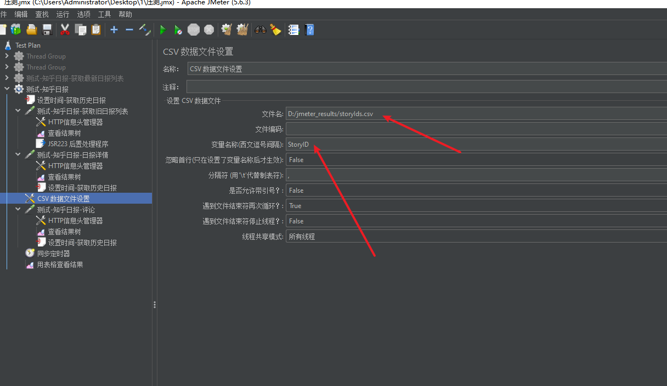
Task: Click the binoculars Search icon
Action: pos(261,30)
